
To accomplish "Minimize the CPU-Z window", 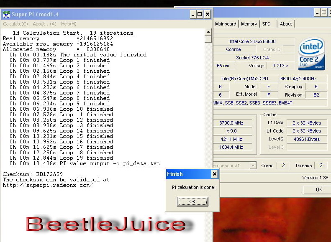I will coord(317,13).
